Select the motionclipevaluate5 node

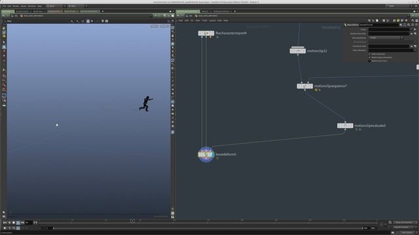pos(345,125)
